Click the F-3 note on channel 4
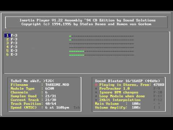 pyautogui.click(x=14, y=47)
